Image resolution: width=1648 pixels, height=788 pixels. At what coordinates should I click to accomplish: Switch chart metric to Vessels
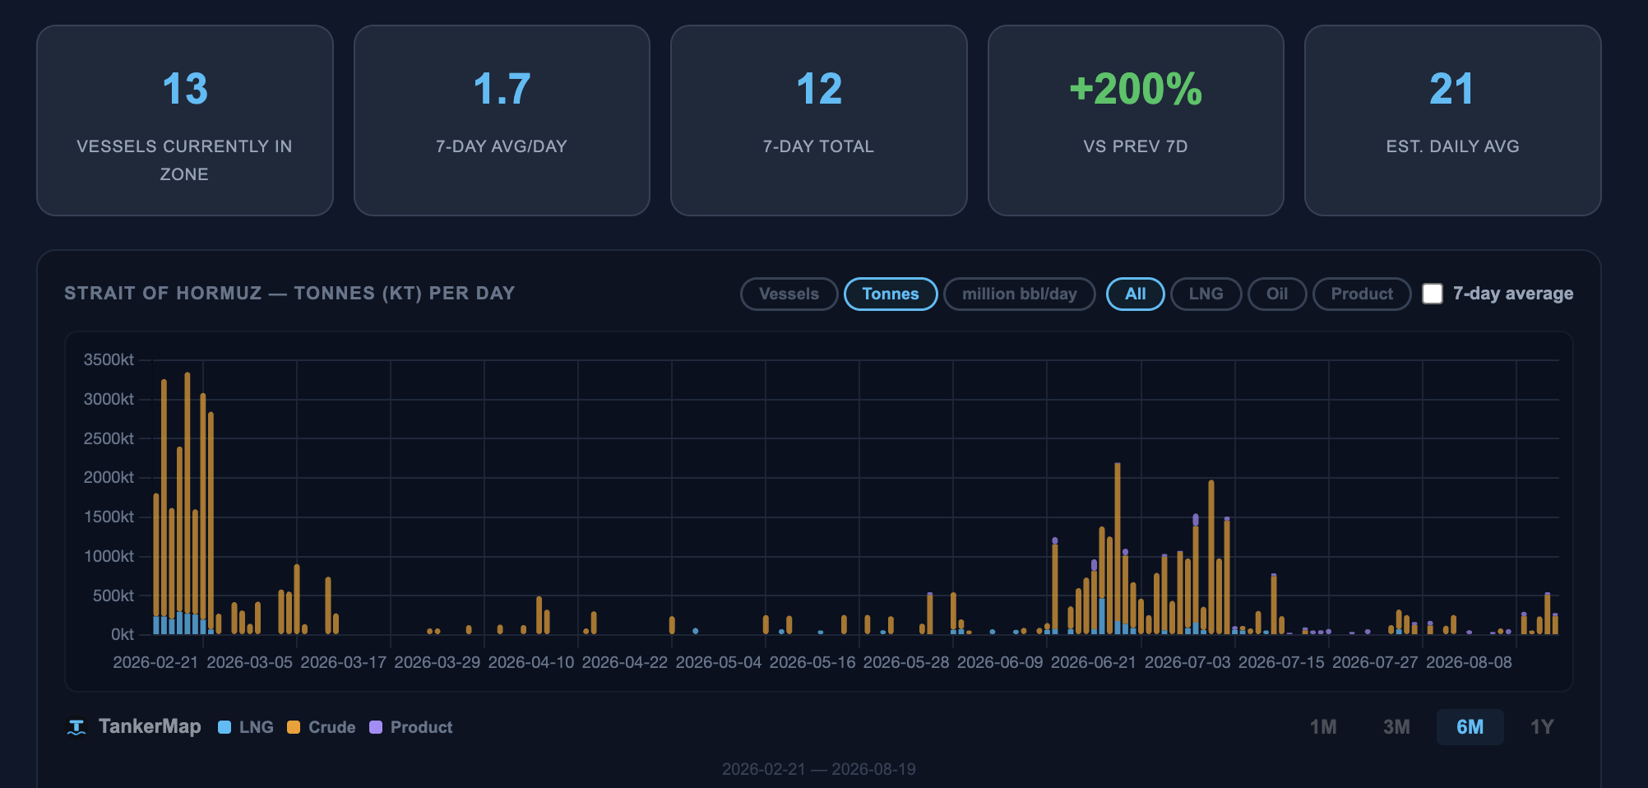click(x=789, y=294)
